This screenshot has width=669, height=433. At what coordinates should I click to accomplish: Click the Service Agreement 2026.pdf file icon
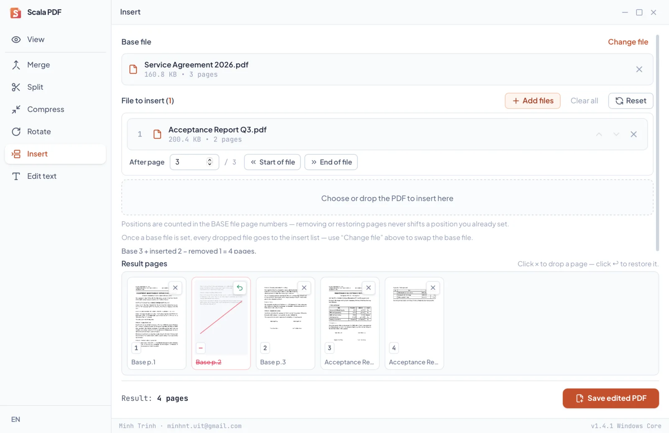[133, 69]
